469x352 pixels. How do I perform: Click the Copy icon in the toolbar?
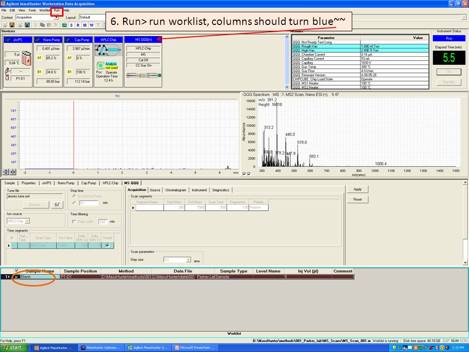pos(42,25)
